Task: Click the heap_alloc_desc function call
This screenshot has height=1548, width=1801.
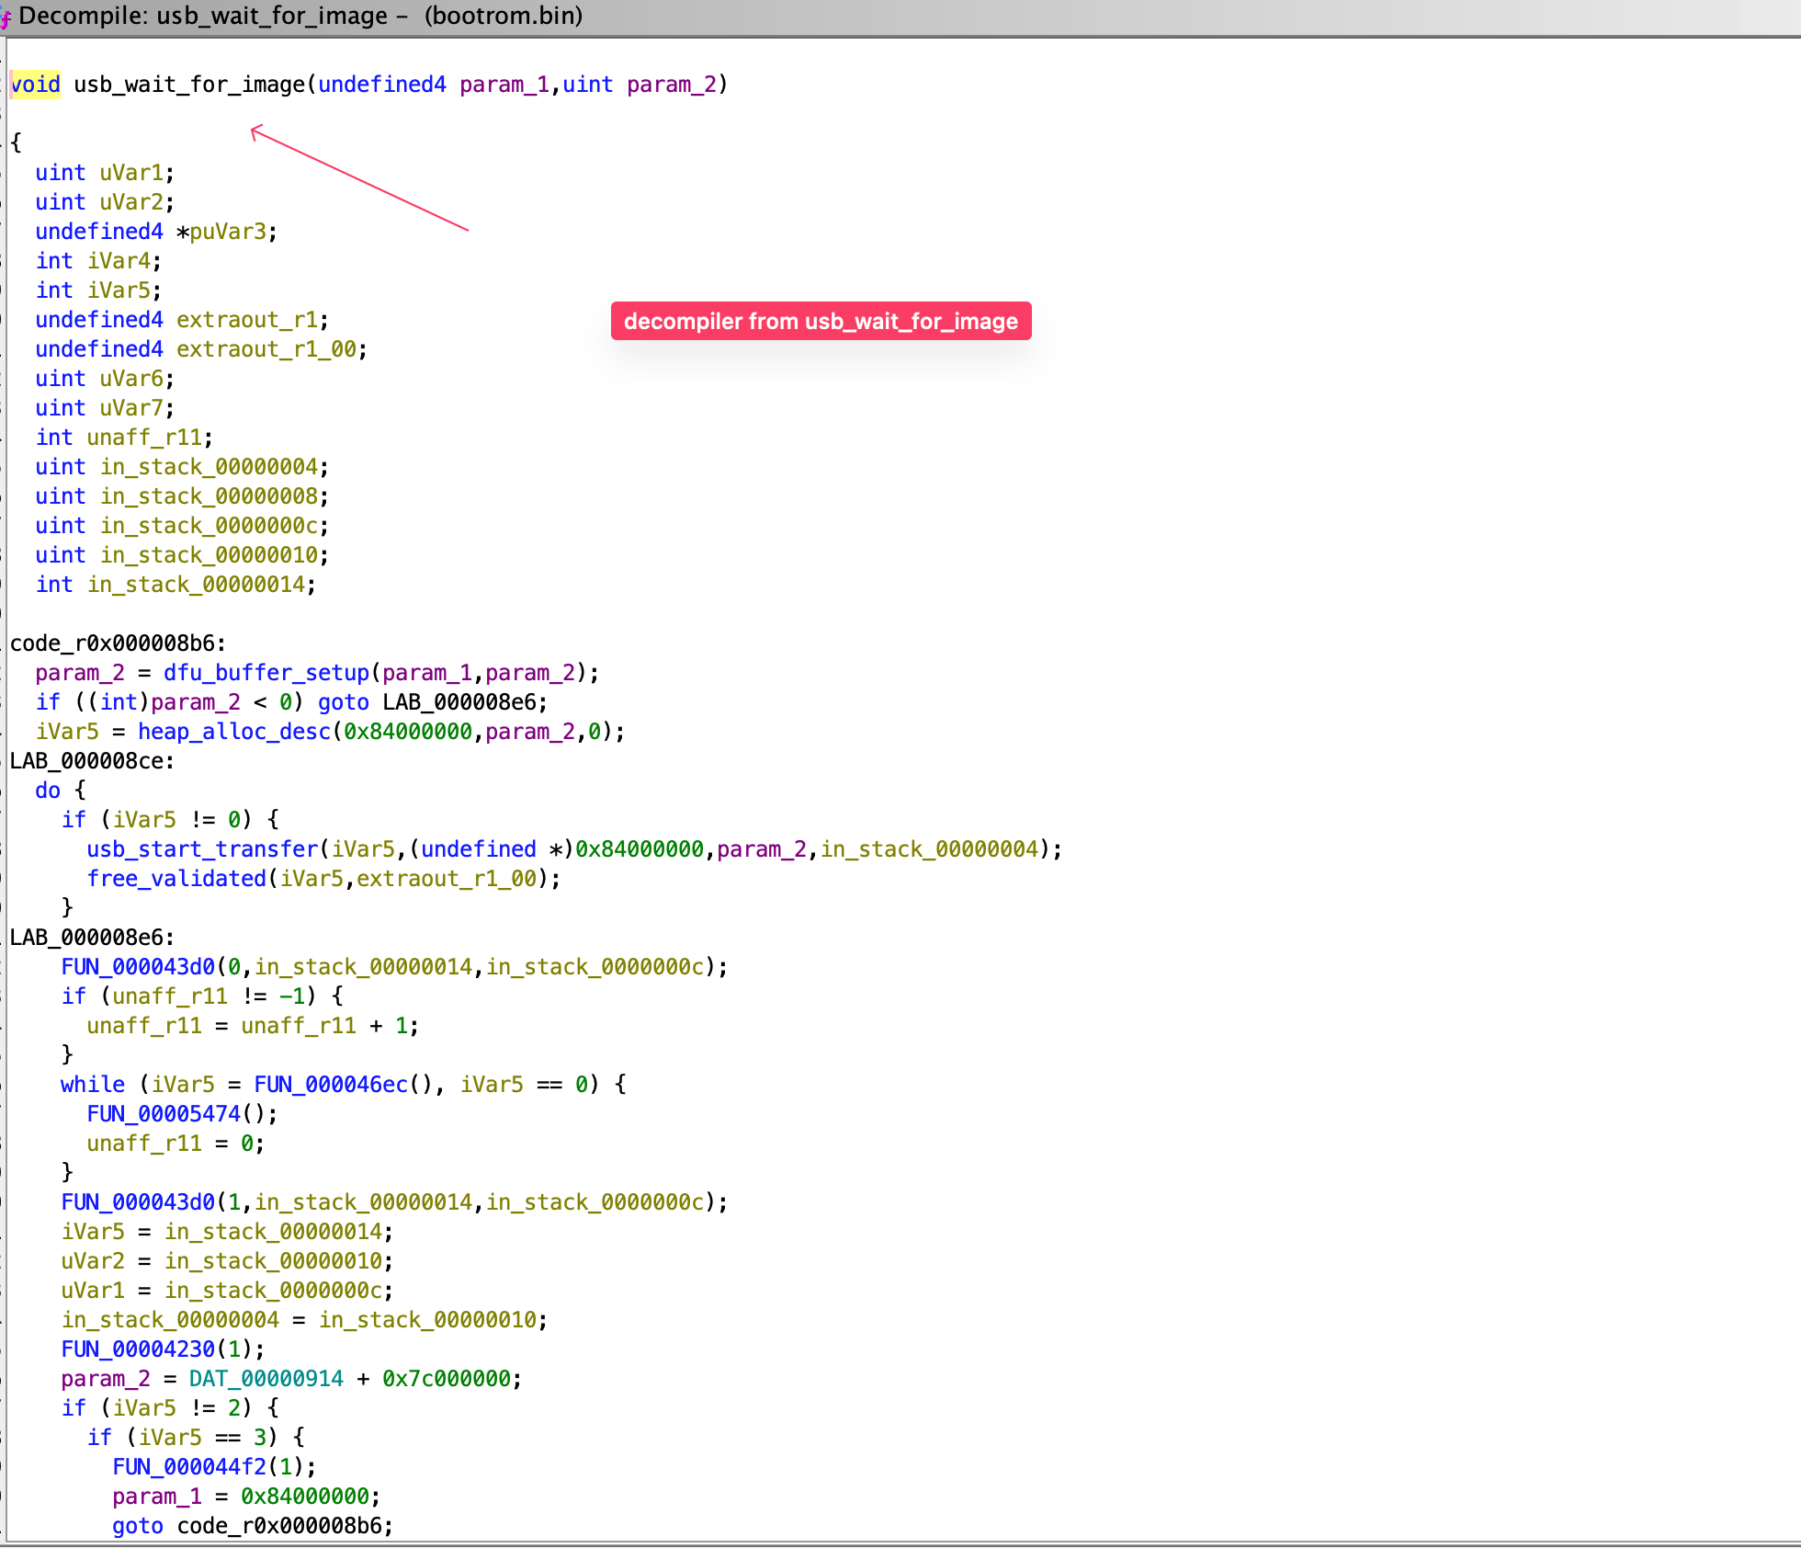Action: pyautogui.click(x=234, y=732)
